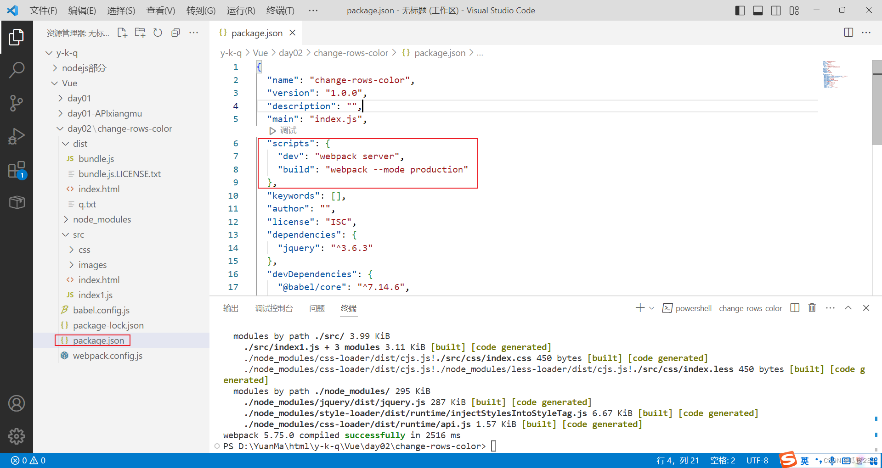Select the package.json editor tab
The image size is (882, 468).
pos(257,33)
